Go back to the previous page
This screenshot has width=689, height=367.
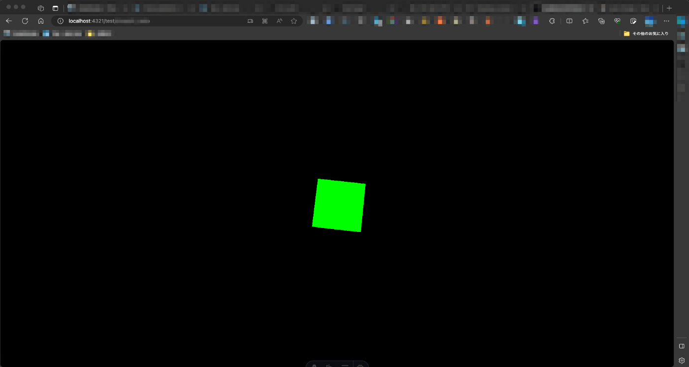[x=9, y=21]
